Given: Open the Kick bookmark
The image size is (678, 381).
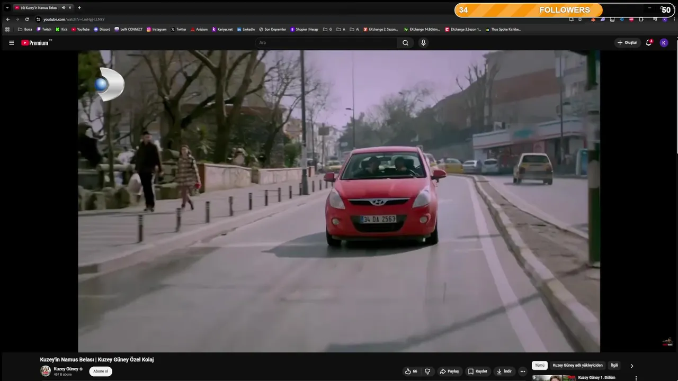Looking at the screenshot, I should point(61,30).
